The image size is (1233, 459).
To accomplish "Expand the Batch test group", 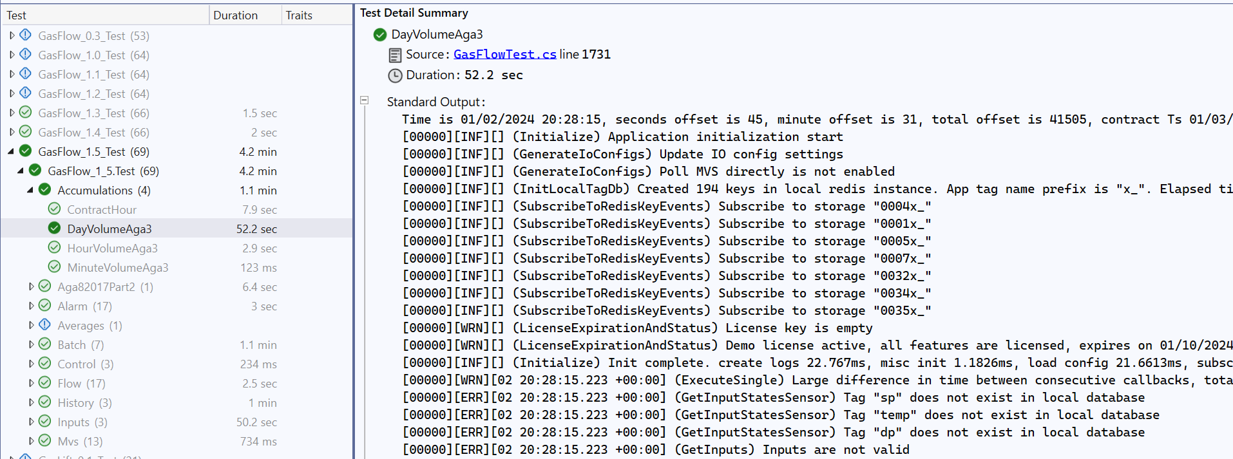I will click(31, 344).
